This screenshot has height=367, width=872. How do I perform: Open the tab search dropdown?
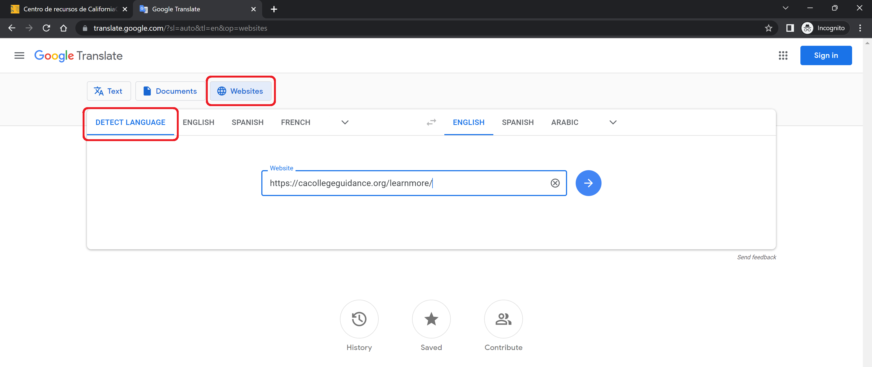click(x=785, y=8)
